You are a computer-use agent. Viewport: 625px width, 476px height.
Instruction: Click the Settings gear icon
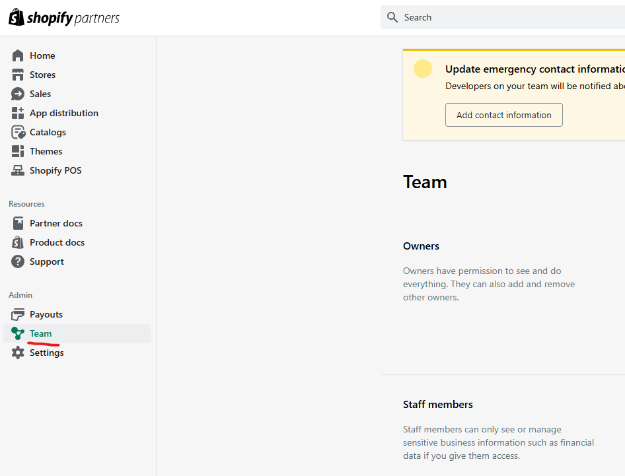pyautogui.click(x=18, y=352)
